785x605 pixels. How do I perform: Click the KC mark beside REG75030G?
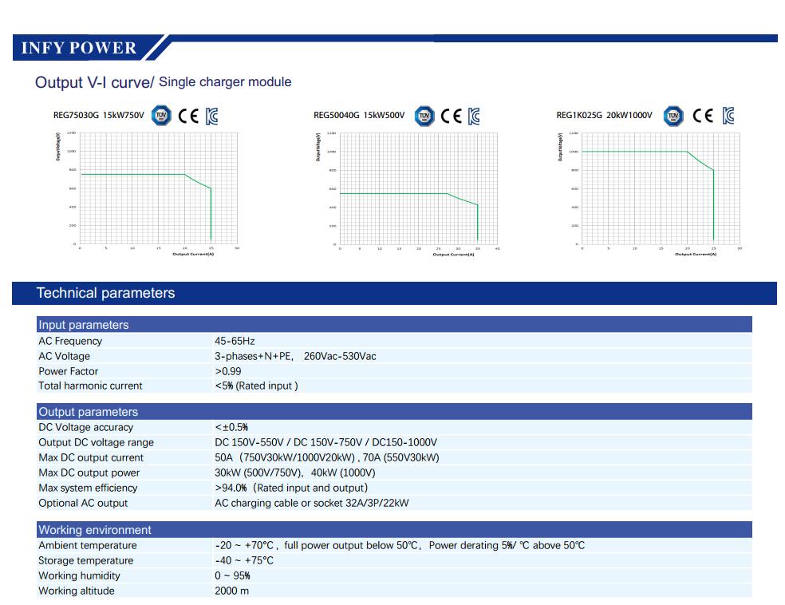(211, 117)
